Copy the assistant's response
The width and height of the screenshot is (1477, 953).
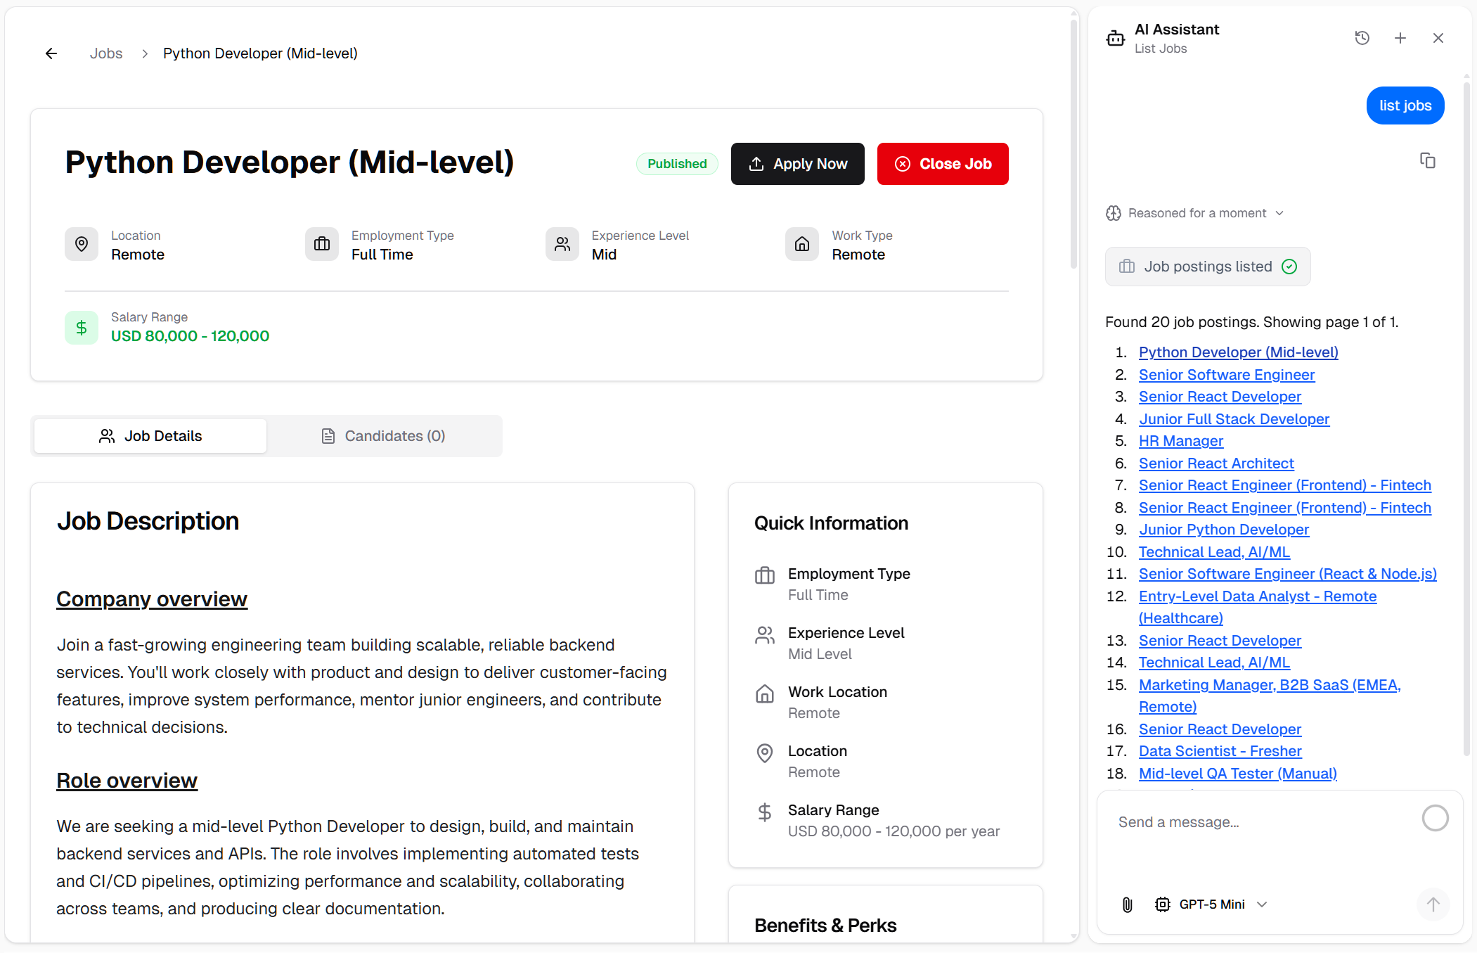coord(1428,160)
